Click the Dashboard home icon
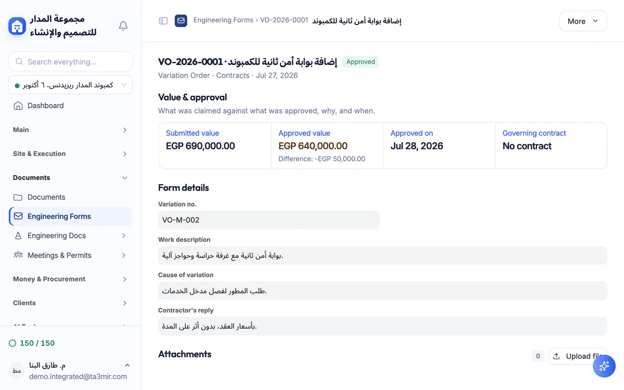The width and height of the screenshot is (624, 390). 18,106
